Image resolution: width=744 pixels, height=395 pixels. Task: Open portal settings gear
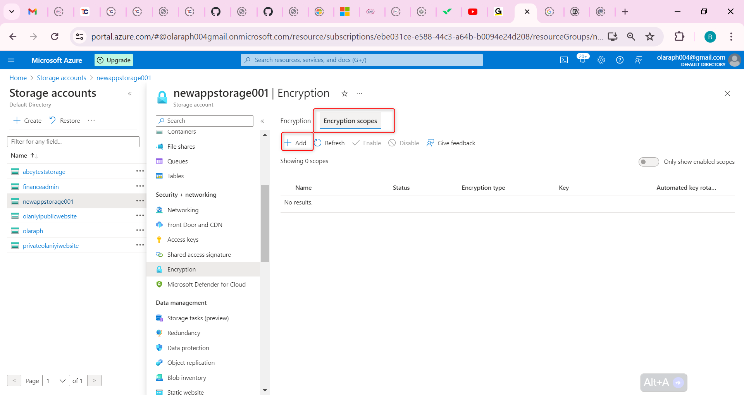pos(601,60)
